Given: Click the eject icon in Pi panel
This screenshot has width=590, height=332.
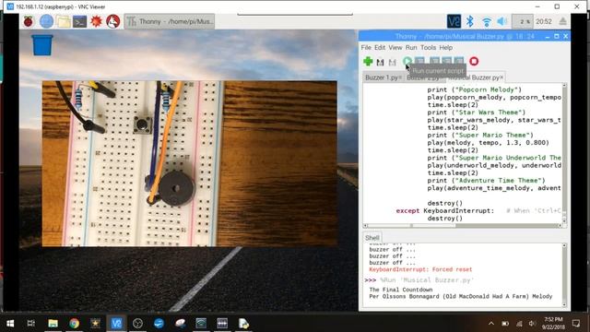Looking at the screenshot, I should [x=562, y=21].
